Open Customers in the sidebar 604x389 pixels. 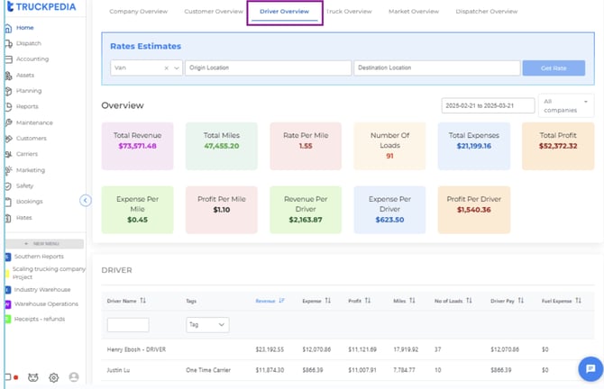[32, 138]
